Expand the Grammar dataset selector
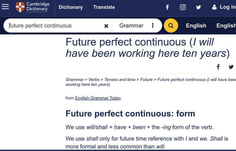The height and width of the screenshot is (151, 236). 131,25
